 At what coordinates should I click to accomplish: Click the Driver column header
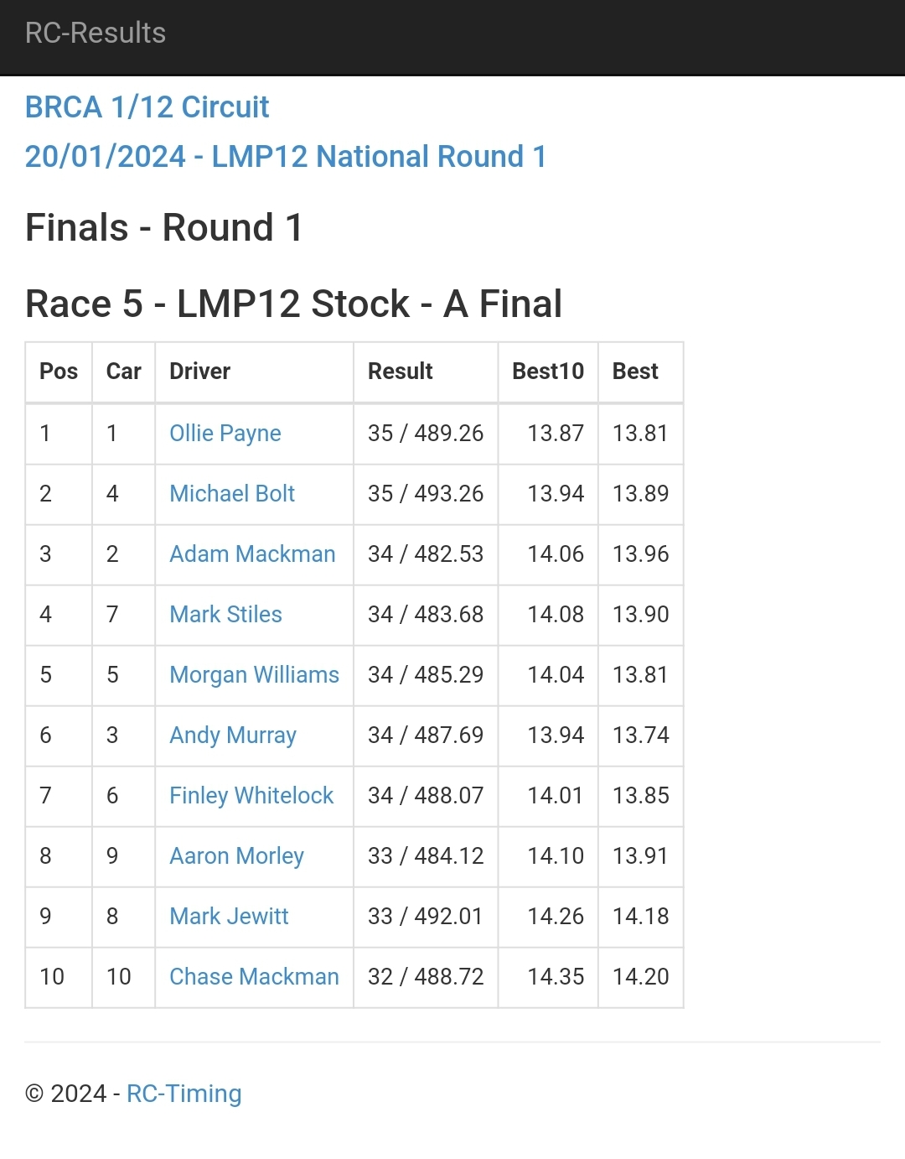pyautogui.click(x=199, y=372)
